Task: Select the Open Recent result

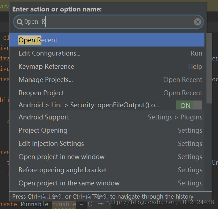Action: click(107, 40)
